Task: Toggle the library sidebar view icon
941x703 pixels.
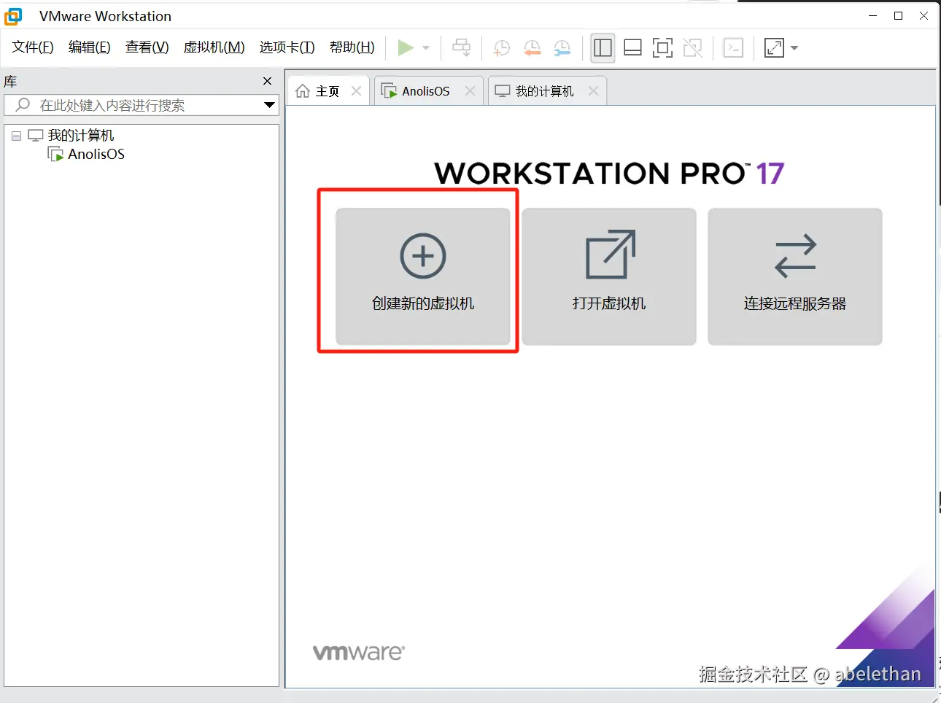Action: [x=603, y=48]
